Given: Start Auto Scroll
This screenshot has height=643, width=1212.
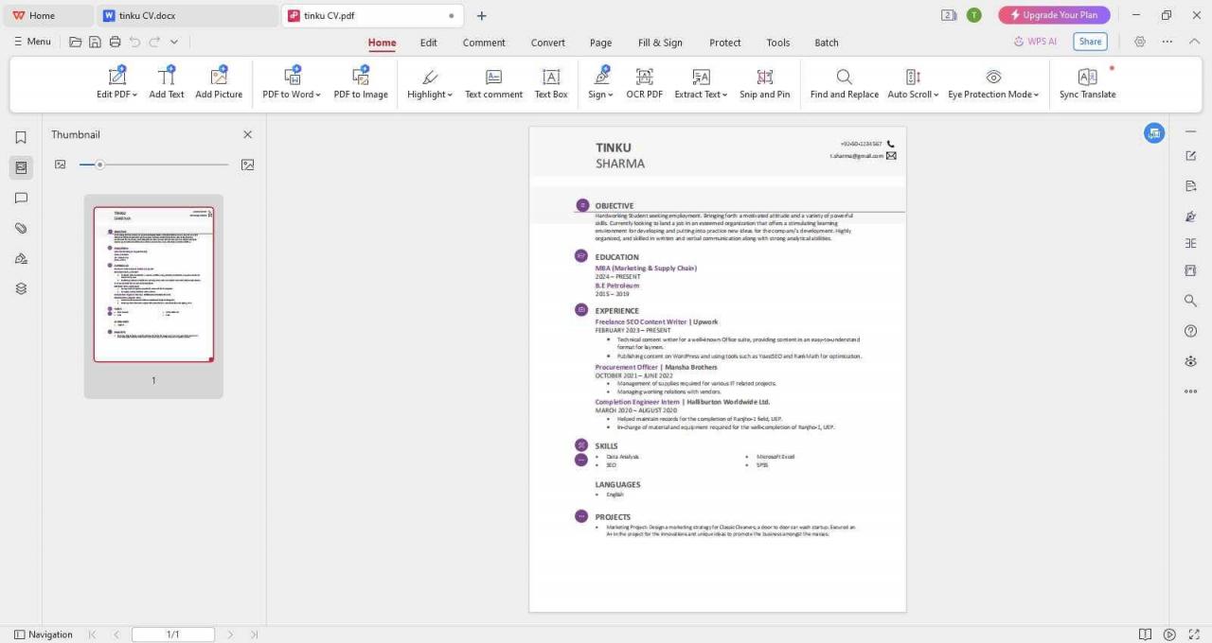Looking at the screenshot, I should pyautogui.click(x=913, y=83).
